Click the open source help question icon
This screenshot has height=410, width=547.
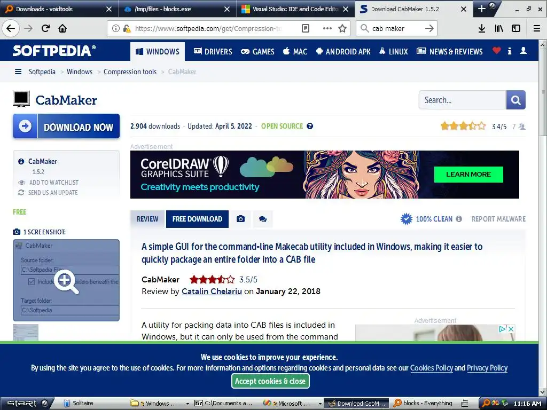pos(310,126)
